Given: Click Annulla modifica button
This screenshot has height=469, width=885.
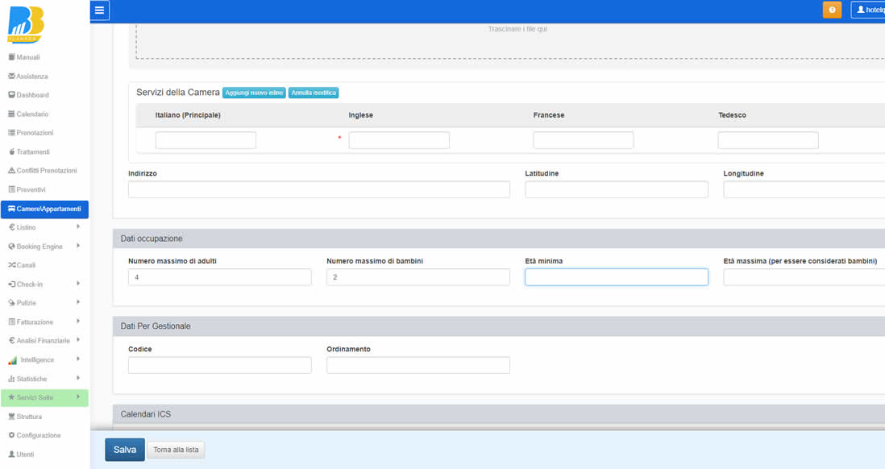Looking at the screenshot, I should pos(314,93).
